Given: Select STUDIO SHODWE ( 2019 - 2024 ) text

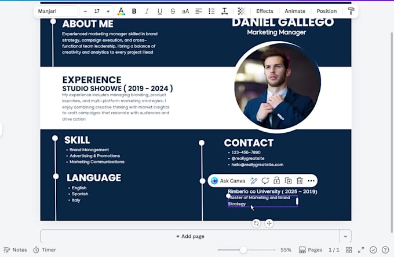Looking at the screenshot, I should [118, 88].
